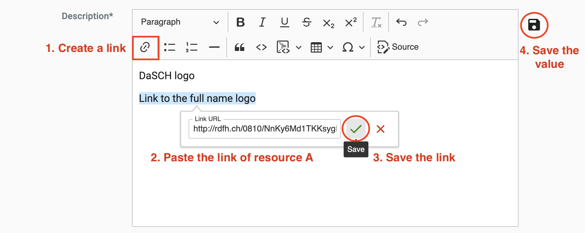
Task: Expand the insert table dropdown
Action: click(x=330, y=48)
